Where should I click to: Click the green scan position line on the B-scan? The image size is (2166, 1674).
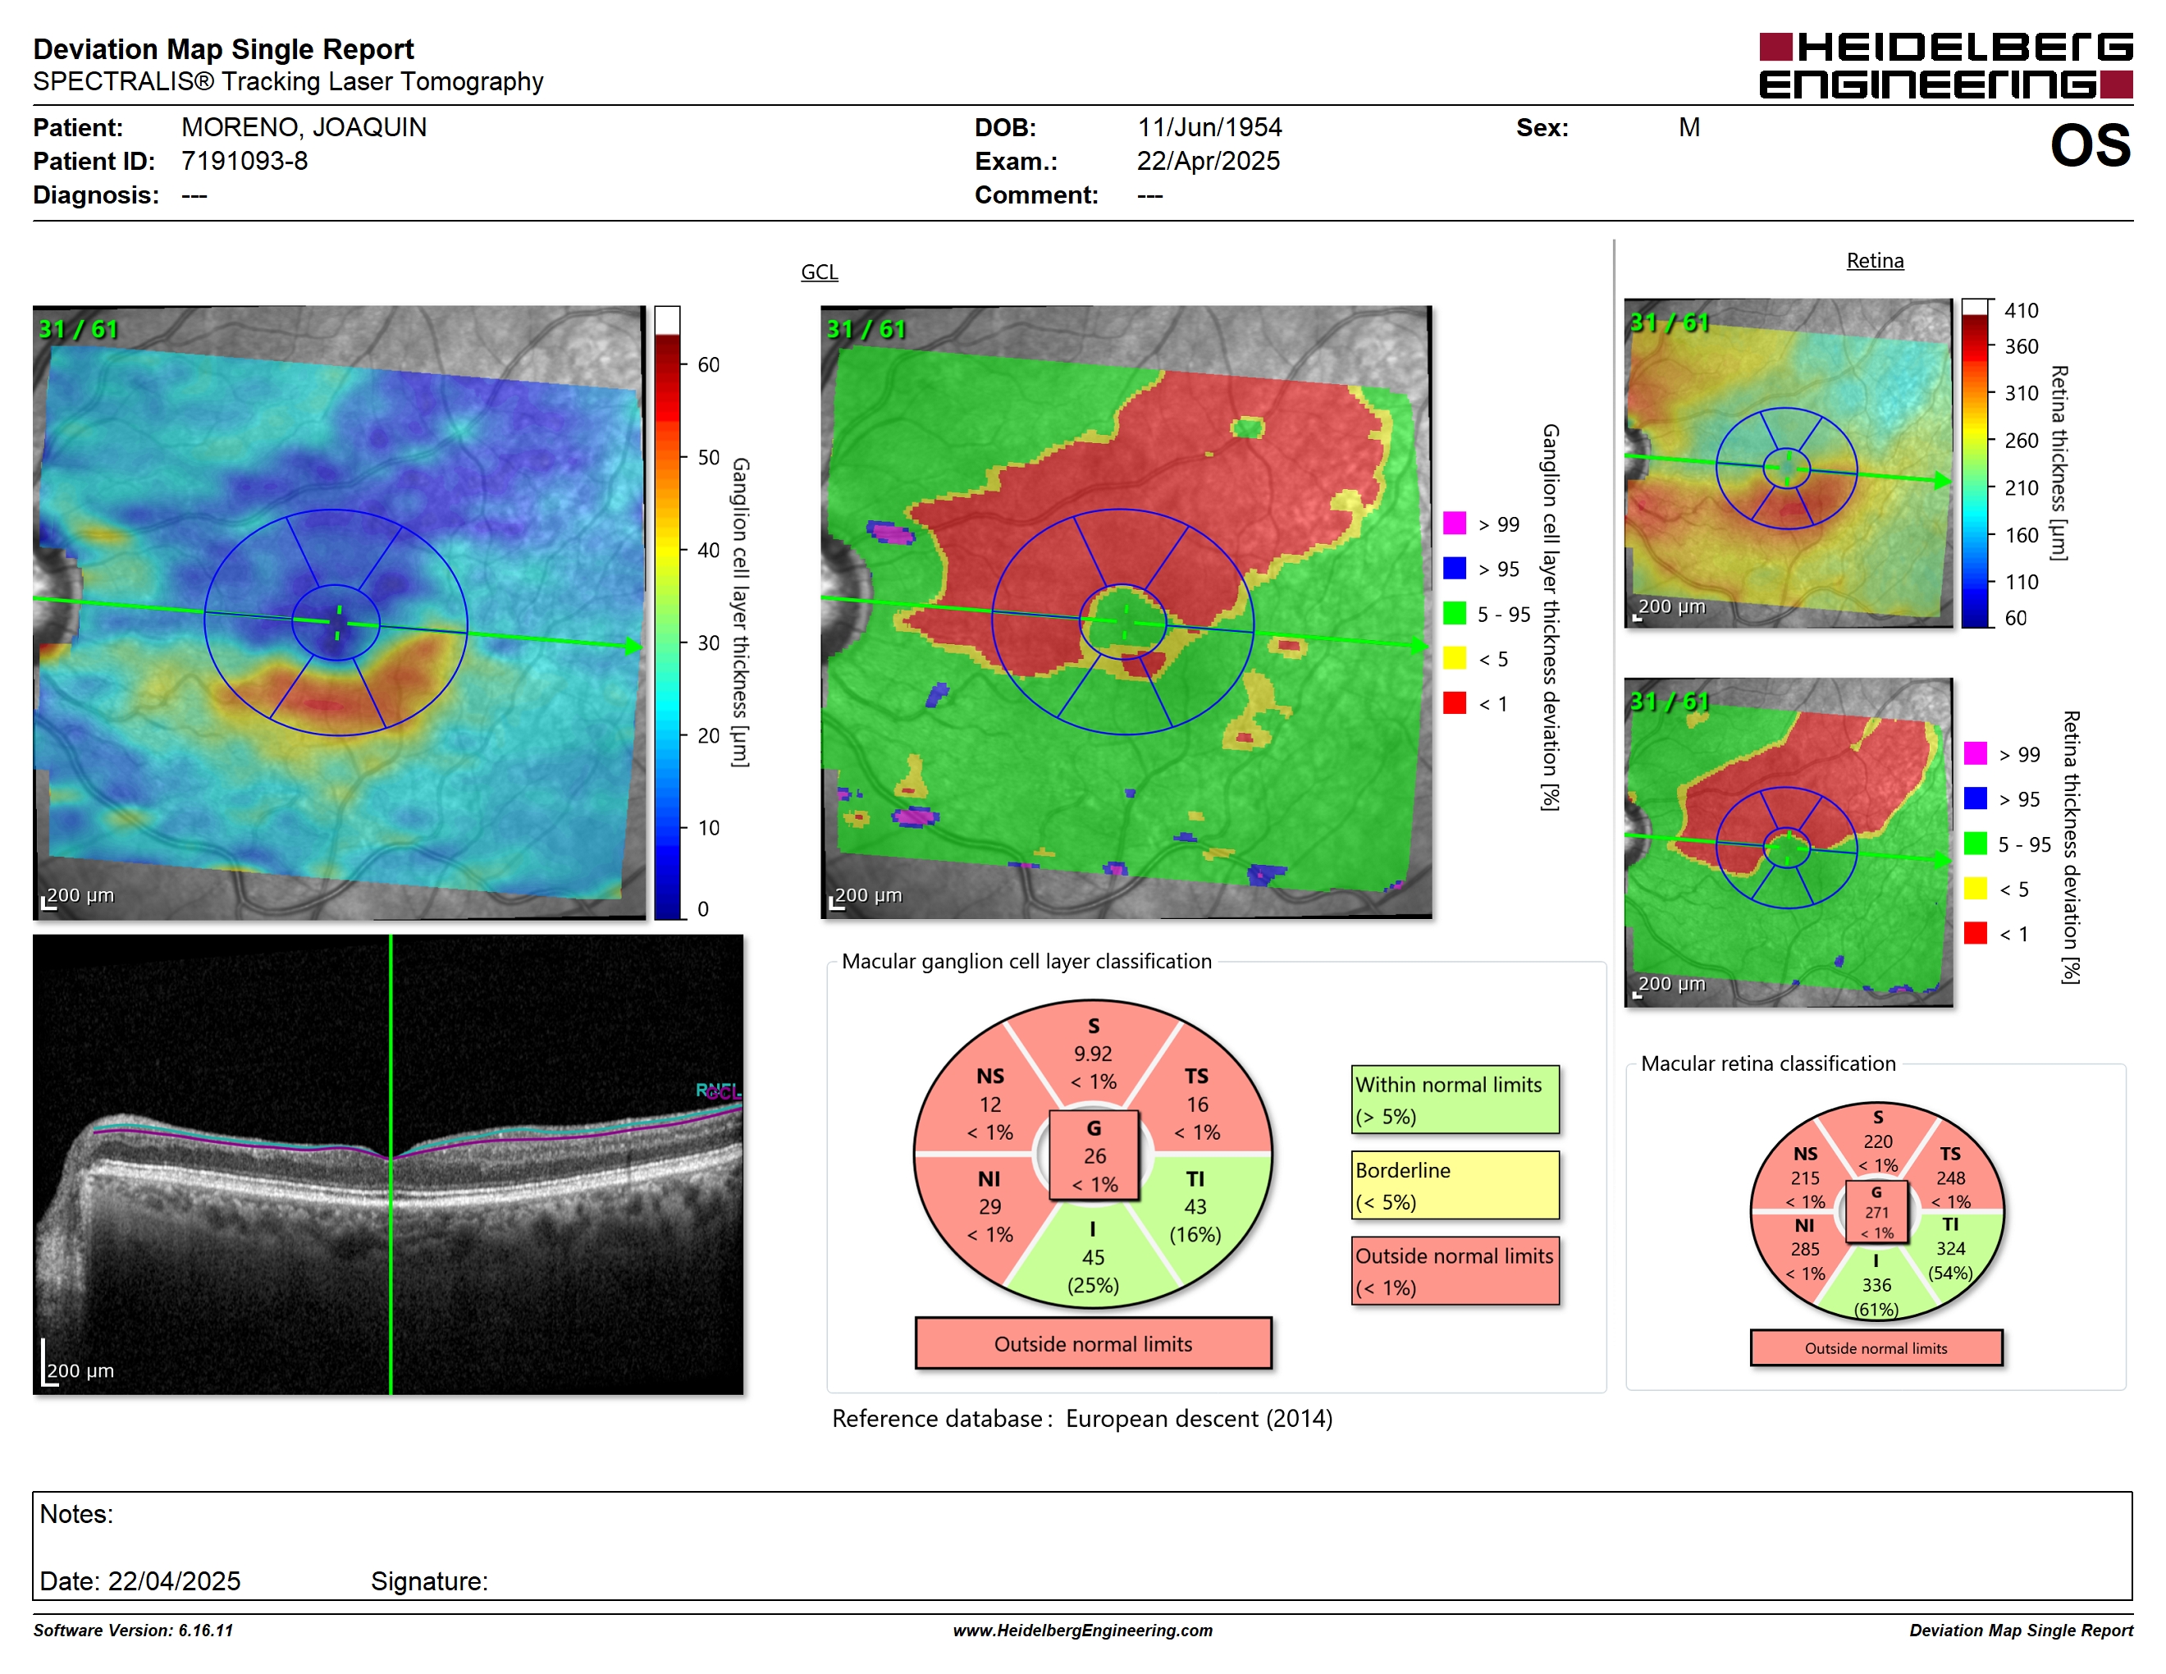coord(391,1164)
